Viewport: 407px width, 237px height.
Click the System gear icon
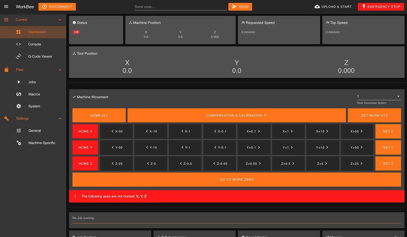pos(19,106)
